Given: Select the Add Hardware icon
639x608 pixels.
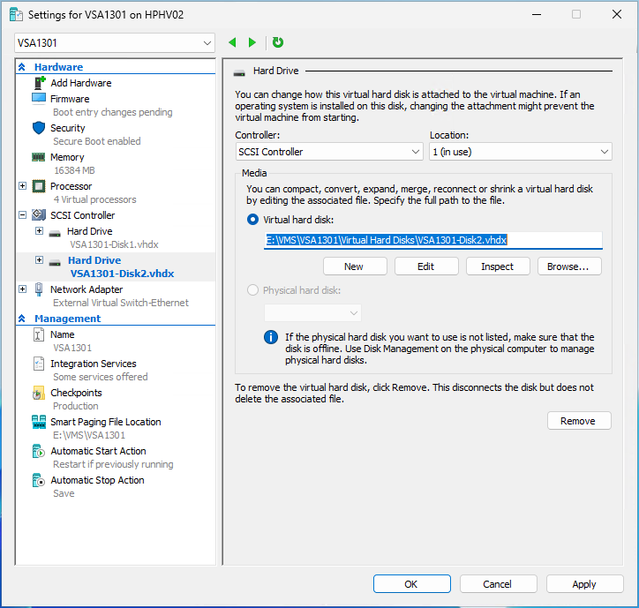Looking at the screenshot, I should click(39, 83).
